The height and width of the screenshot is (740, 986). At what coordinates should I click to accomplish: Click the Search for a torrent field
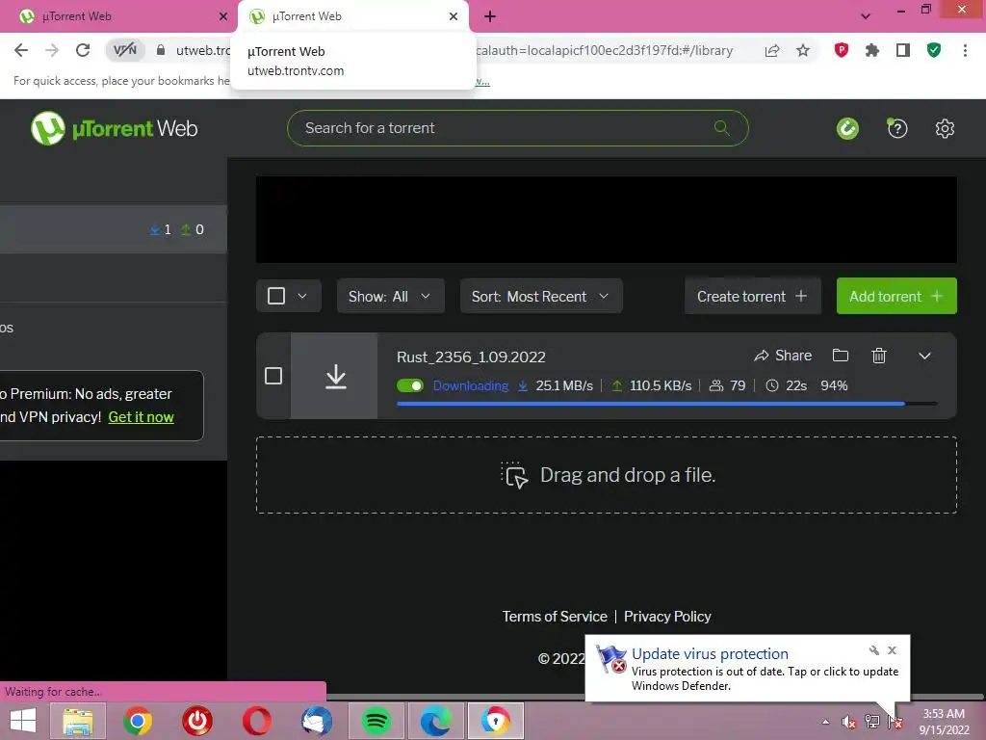tap(517, 128)
